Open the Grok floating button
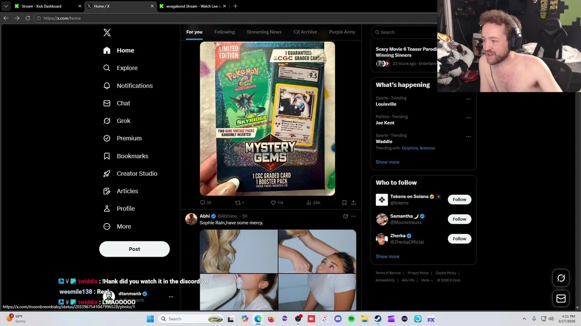The image size is (581, 326). click(561, 278)
